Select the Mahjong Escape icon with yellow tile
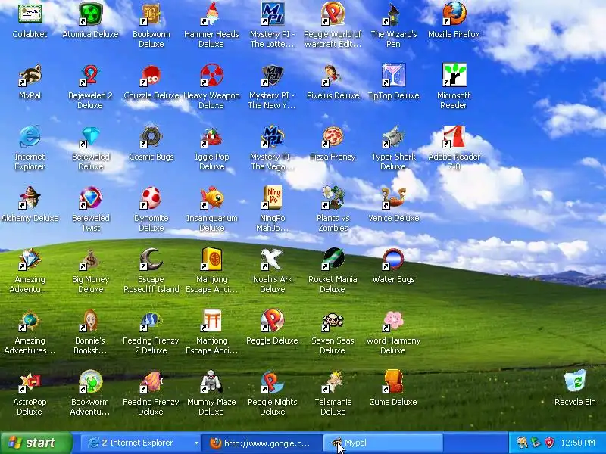The image size is (606, 454). pos(211,260)
